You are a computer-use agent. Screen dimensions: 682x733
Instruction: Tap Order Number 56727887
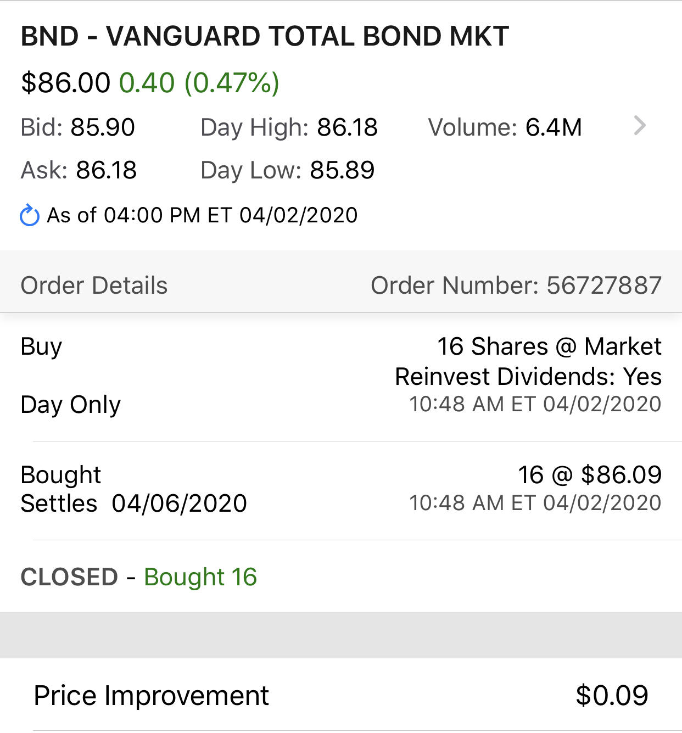516,286
